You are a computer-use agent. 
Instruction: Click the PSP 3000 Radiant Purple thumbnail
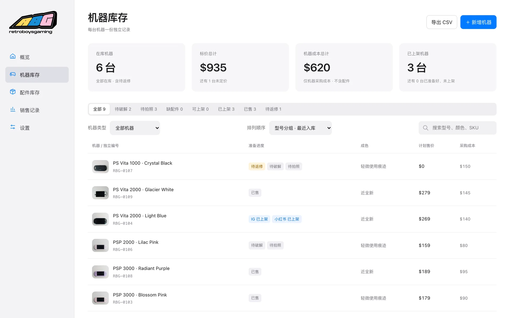pyautogui.click(x=100, y=272)
